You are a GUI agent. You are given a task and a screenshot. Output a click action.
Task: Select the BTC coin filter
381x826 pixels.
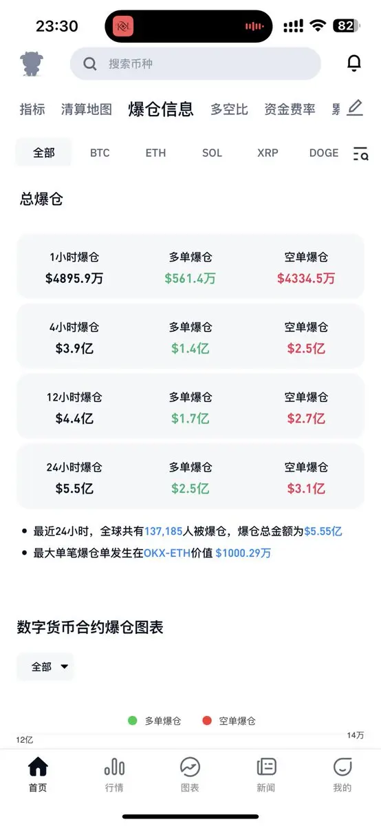click(100, 153)
